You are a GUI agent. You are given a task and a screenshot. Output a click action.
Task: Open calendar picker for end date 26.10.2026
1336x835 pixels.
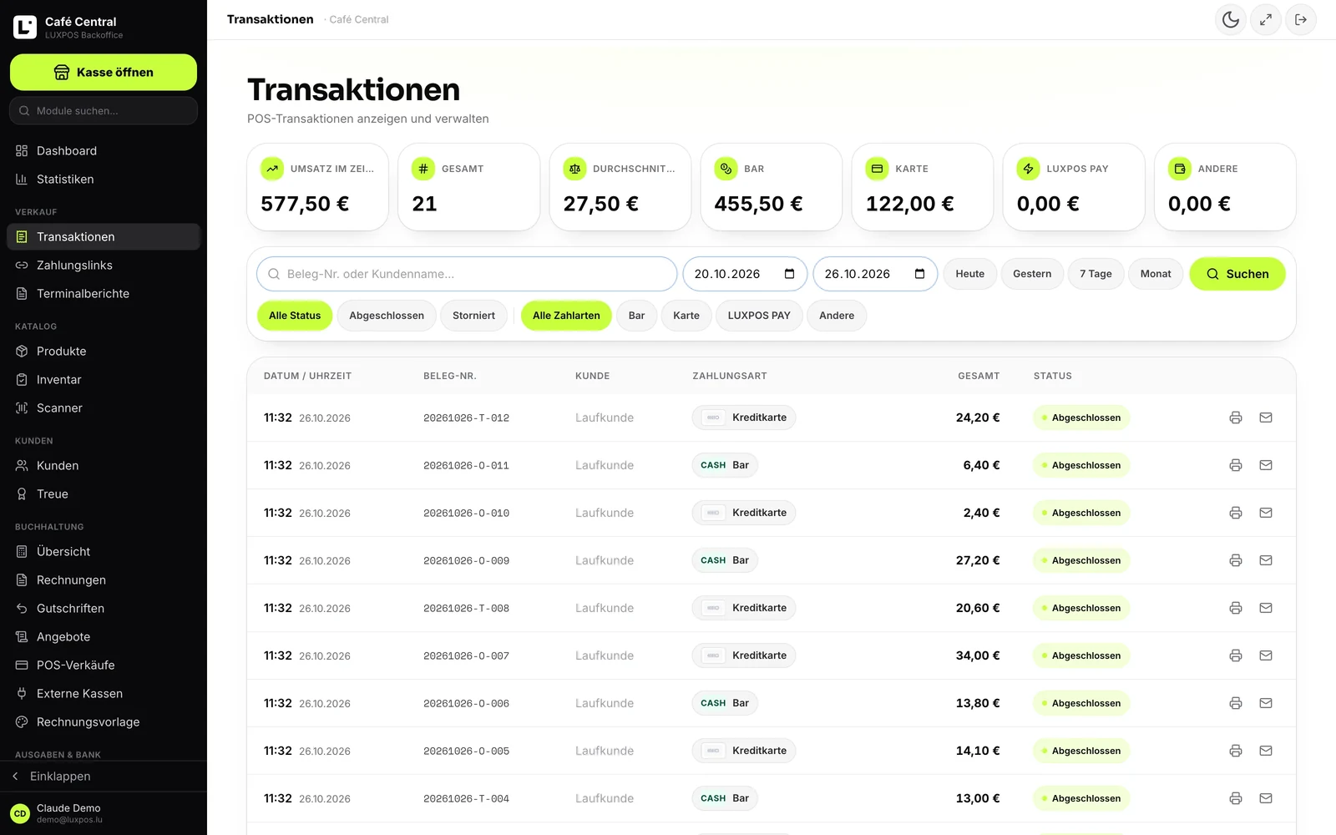click(919, 274)
